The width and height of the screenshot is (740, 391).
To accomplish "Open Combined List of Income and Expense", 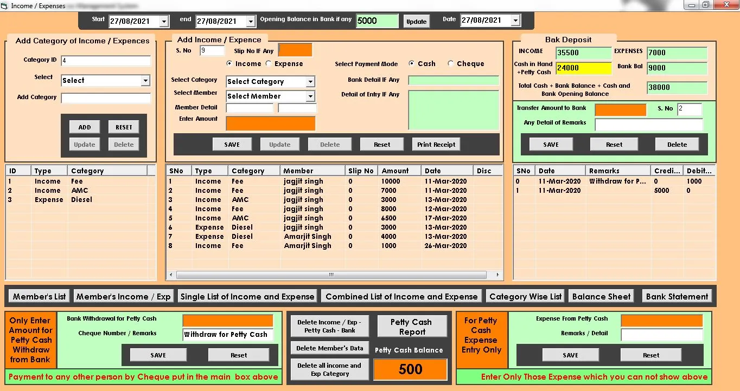I will tap(401, 296).
